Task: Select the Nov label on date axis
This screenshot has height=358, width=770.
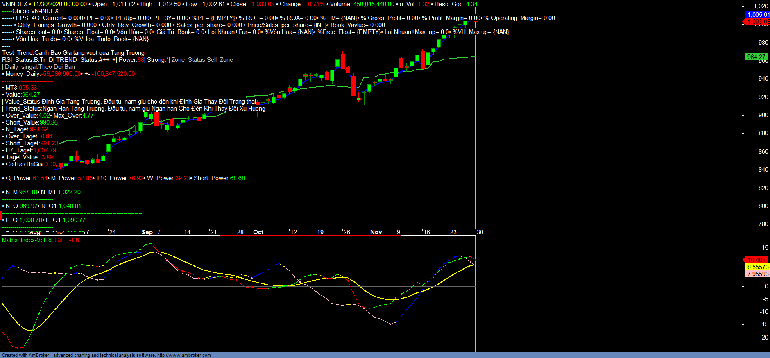Action: point(376,232)
